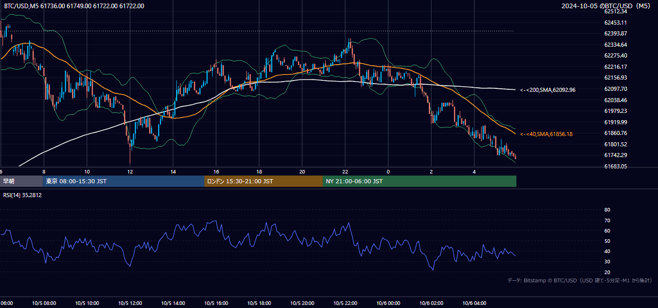Click bottom time label 10/6 04:00
Image resolution: width=658 pixels, height=308 pixels.
[x=474, y=303]
